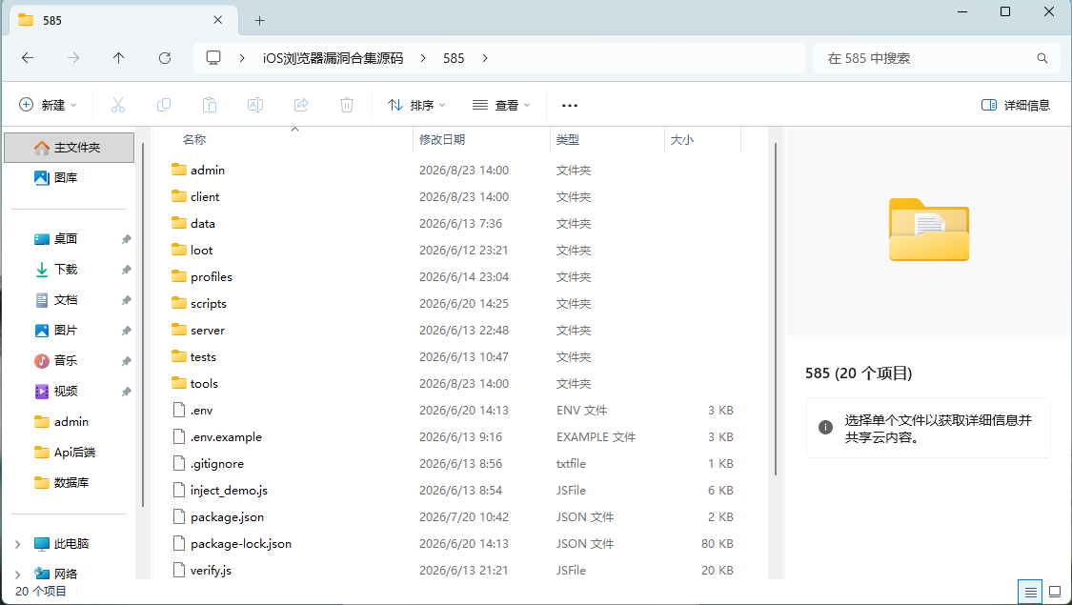Select the profiles folder row
Viewport: 1072px width, 605px height.
455,277
